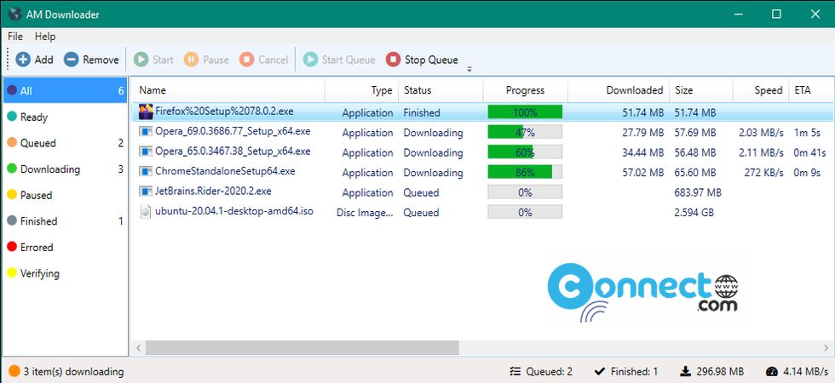Click the Queued: 2 list icon
Screen dimensions: 835x383
click(x=515, y=371)
